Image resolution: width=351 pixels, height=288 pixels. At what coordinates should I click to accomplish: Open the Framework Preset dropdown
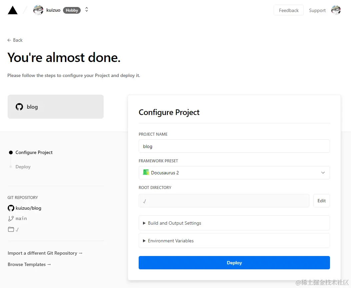(x=234, y=173)
